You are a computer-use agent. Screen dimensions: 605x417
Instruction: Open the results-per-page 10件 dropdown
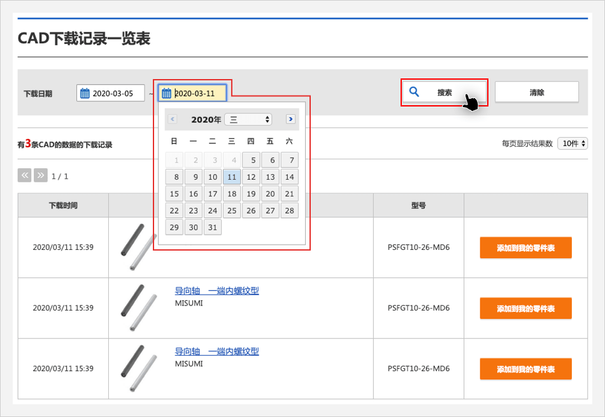click(x=572, y=143)
